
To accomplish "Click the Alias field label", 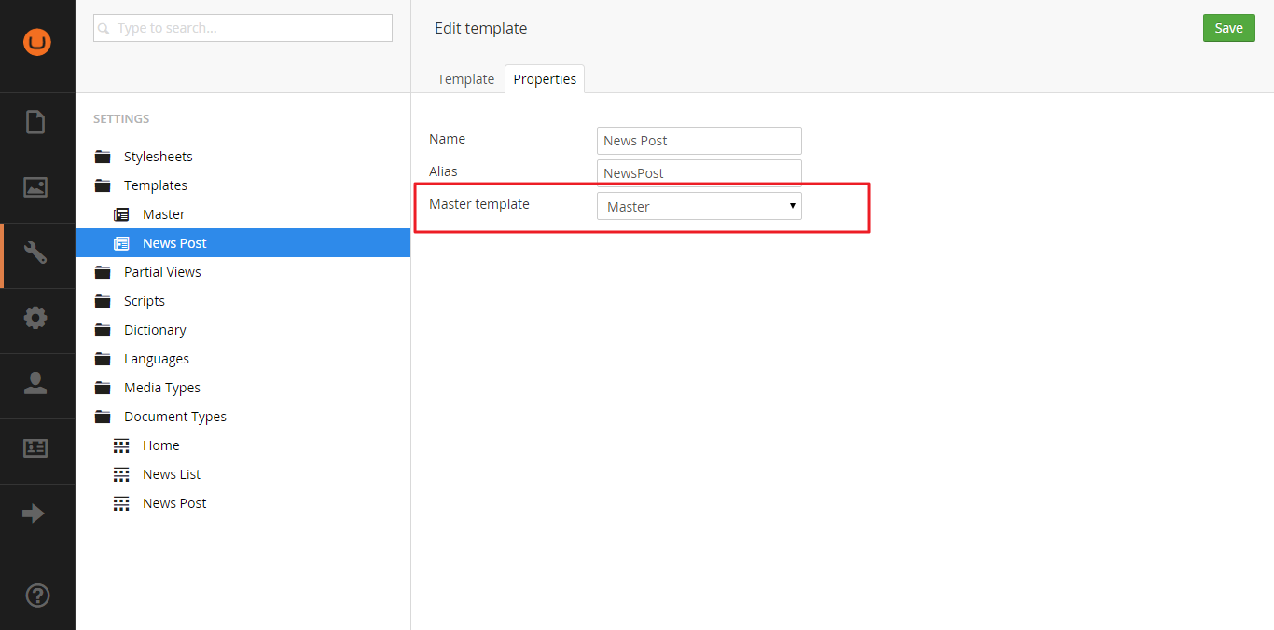I will tap(444, 171).
